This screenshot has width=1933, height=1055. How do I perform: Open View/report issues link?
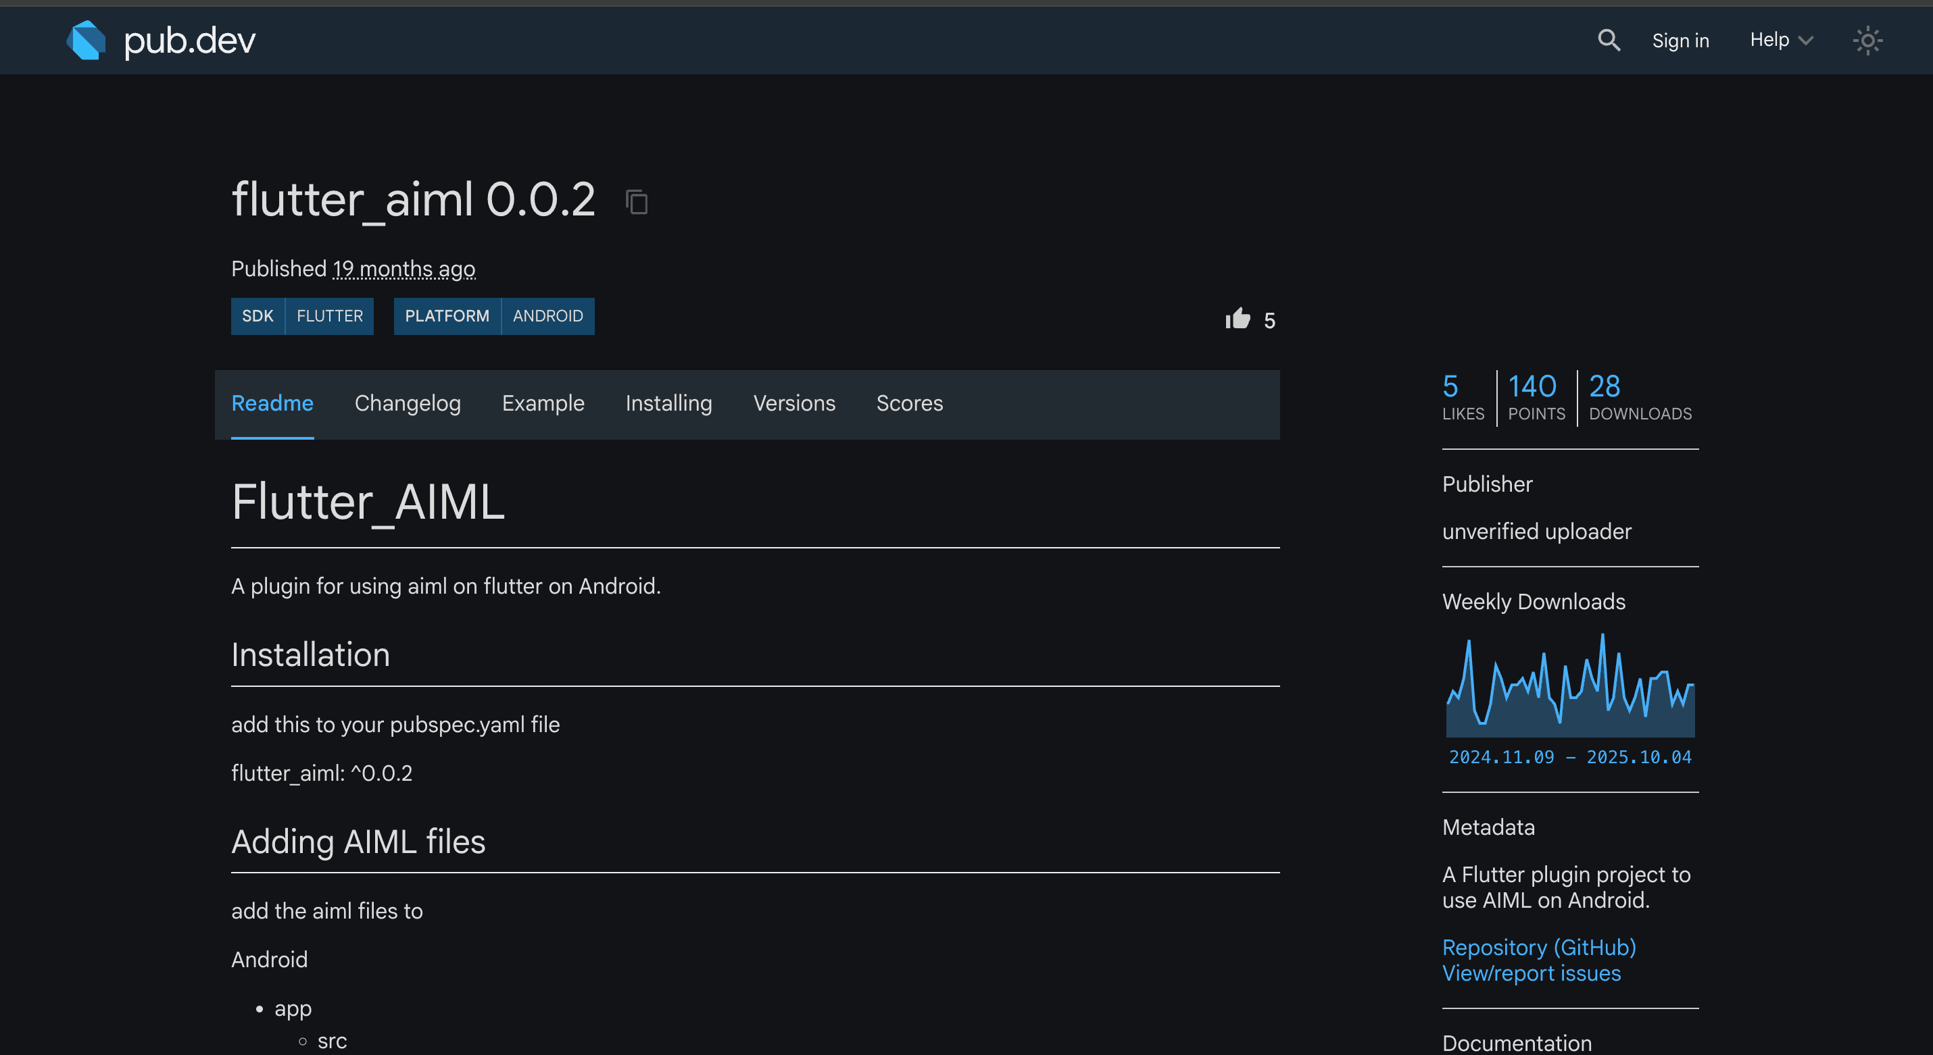pos(1531,973)
